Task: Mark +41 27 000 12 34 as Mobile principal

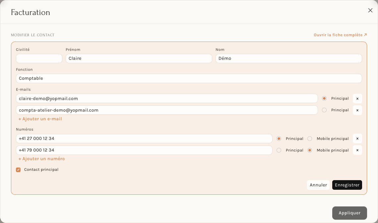Action: pyautogui.click(x=310, y=139)
